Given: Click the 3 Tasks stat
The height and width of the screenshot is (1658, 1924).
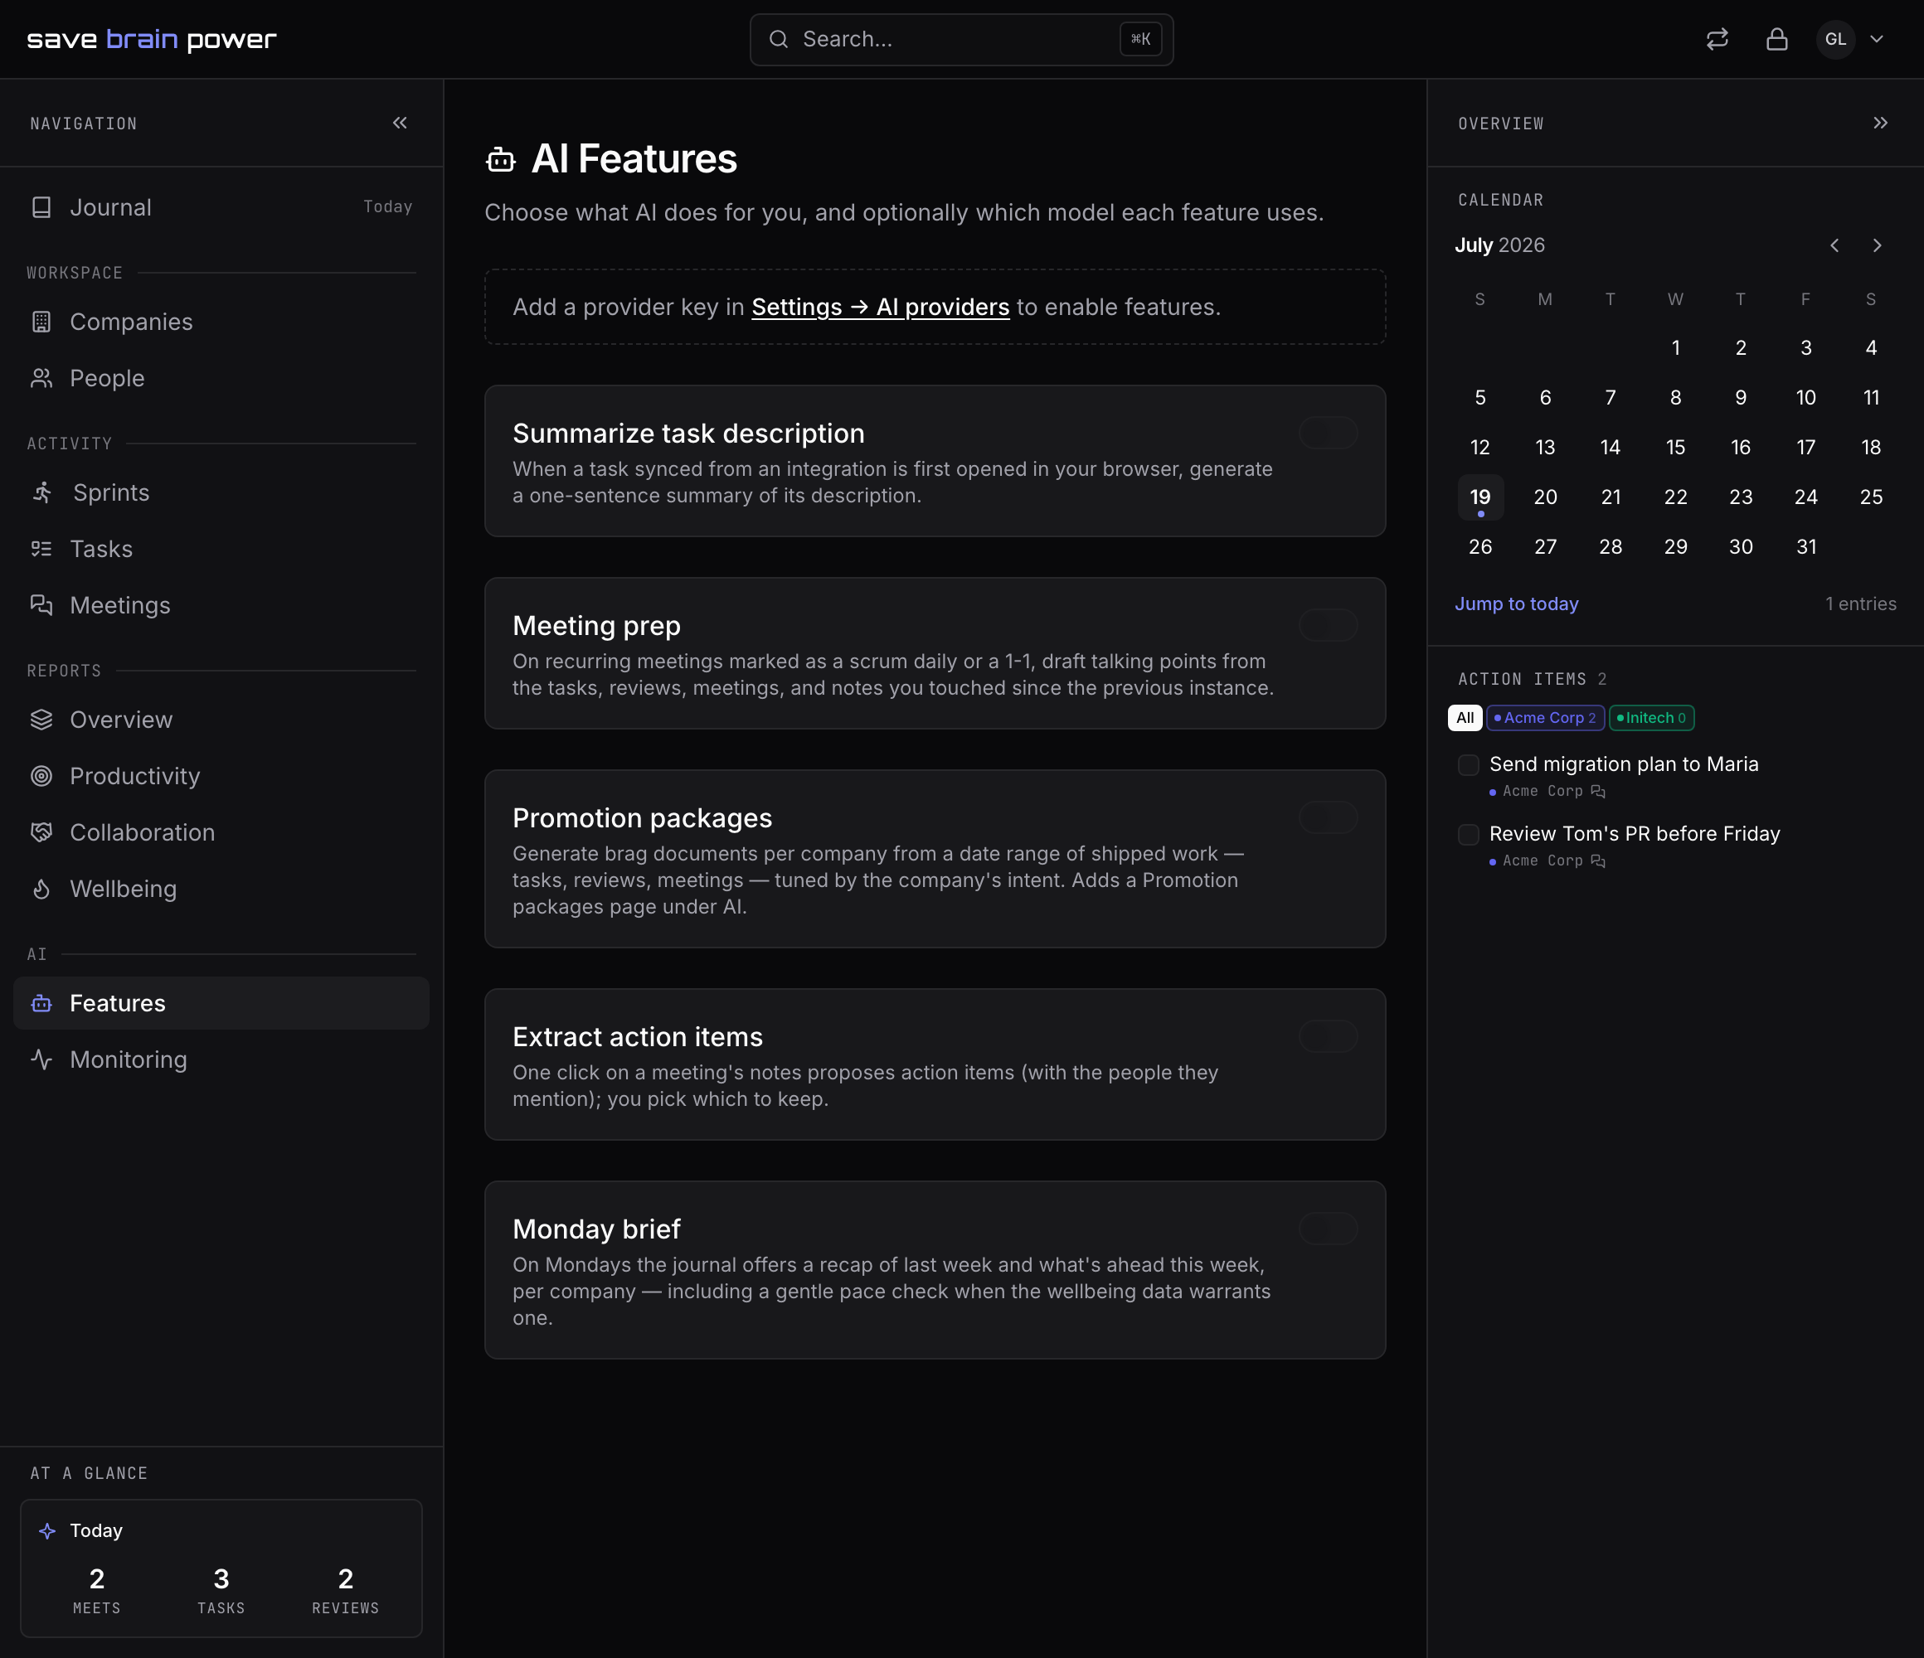Looking at the screenshot, I should (221, 1589).
